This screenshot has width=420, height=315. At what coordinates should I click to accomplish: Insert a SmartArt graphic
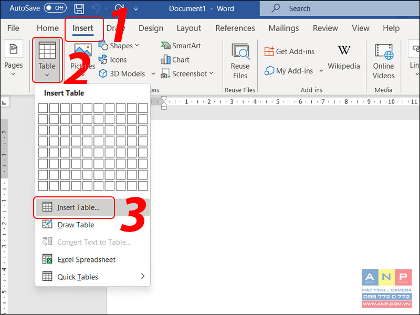click(x=181, y=46)
